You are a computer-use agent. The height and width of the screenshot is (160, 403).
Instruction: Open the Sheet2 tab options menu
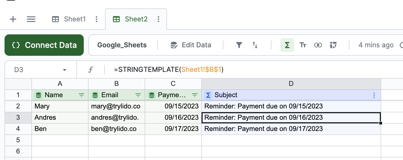click(x=158, y=19)
